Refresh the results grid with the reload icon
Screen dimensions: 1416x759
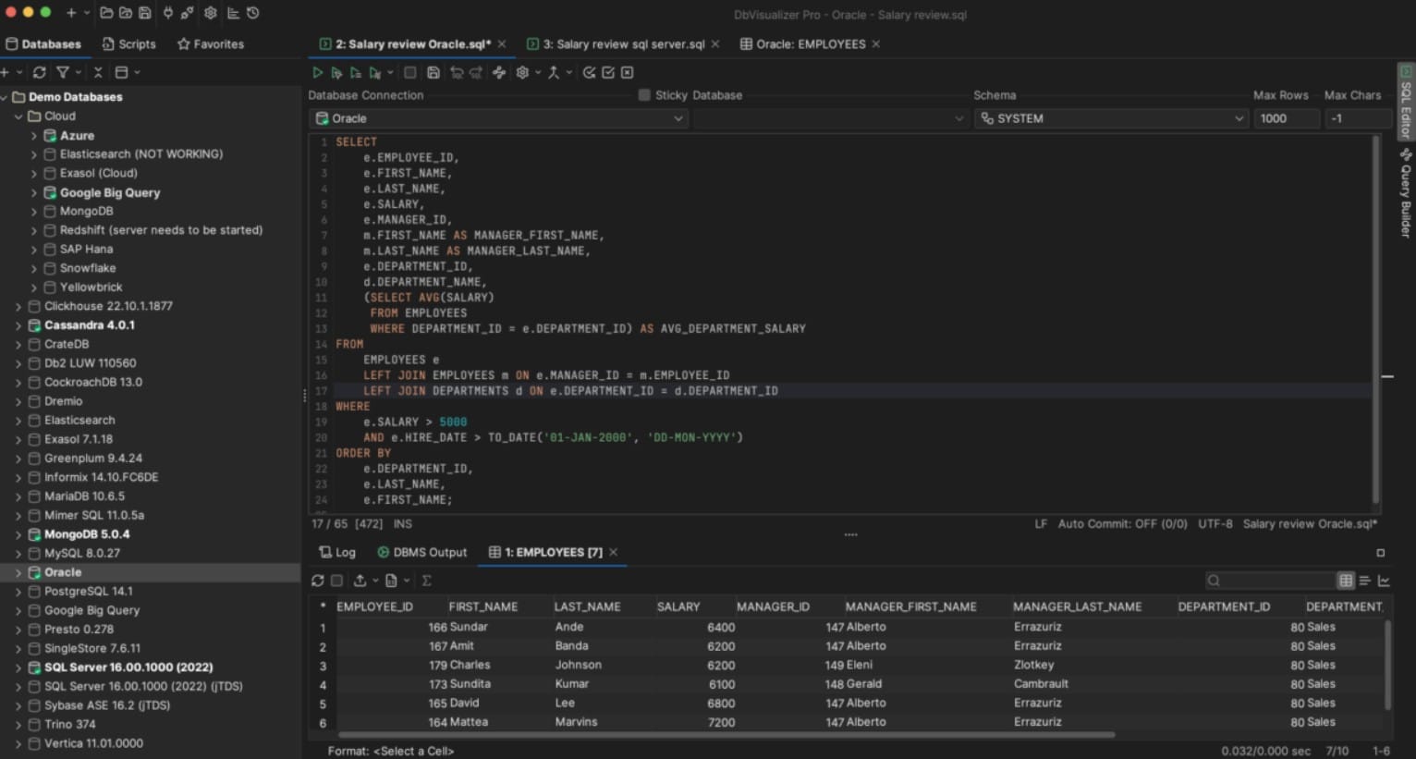coord(317,580)
